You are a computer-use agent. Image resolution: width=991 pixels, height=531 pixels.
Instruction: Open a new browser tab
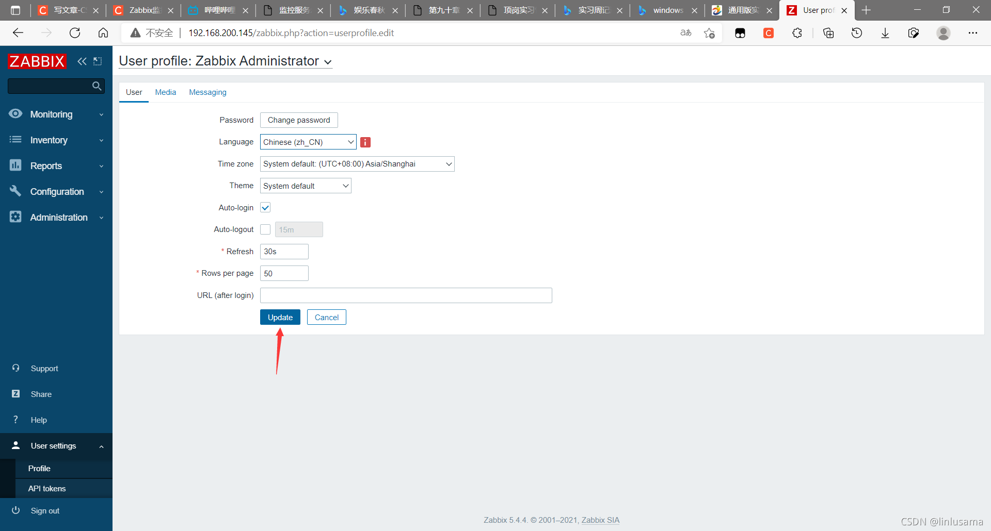866,10
